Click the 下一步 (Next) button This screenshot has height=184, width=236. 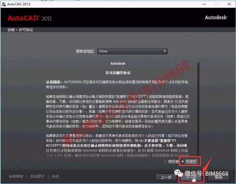click(x=191, y=178)
